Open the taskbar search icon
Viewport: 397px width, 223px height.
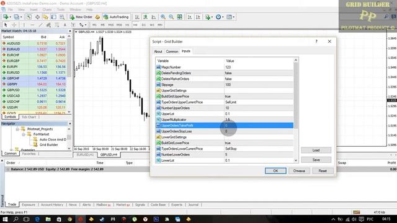click(16, 219)
